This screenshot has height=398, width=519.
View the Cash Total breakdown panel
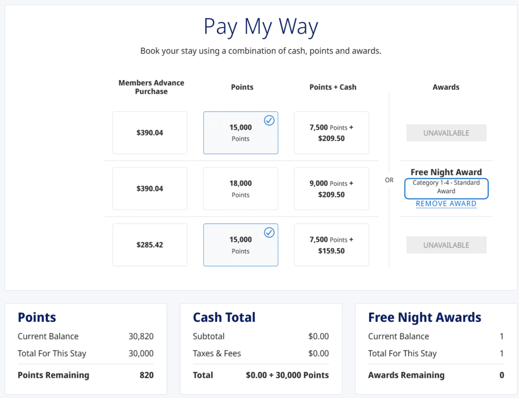[x=224, y=317]
